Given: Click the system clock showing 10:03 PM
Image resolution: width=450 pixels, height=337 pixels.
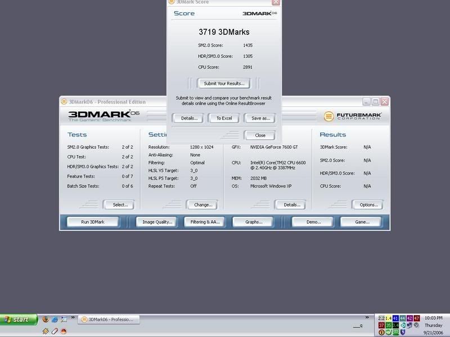Looking at the screenshot, I should [x=433, y=318].
